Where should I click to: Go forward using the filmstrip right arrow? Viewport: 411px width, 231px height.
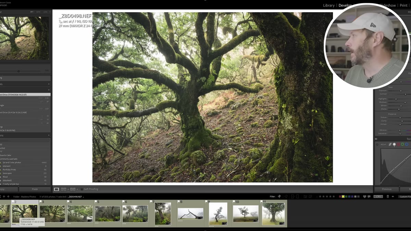(x=9, y=197)
